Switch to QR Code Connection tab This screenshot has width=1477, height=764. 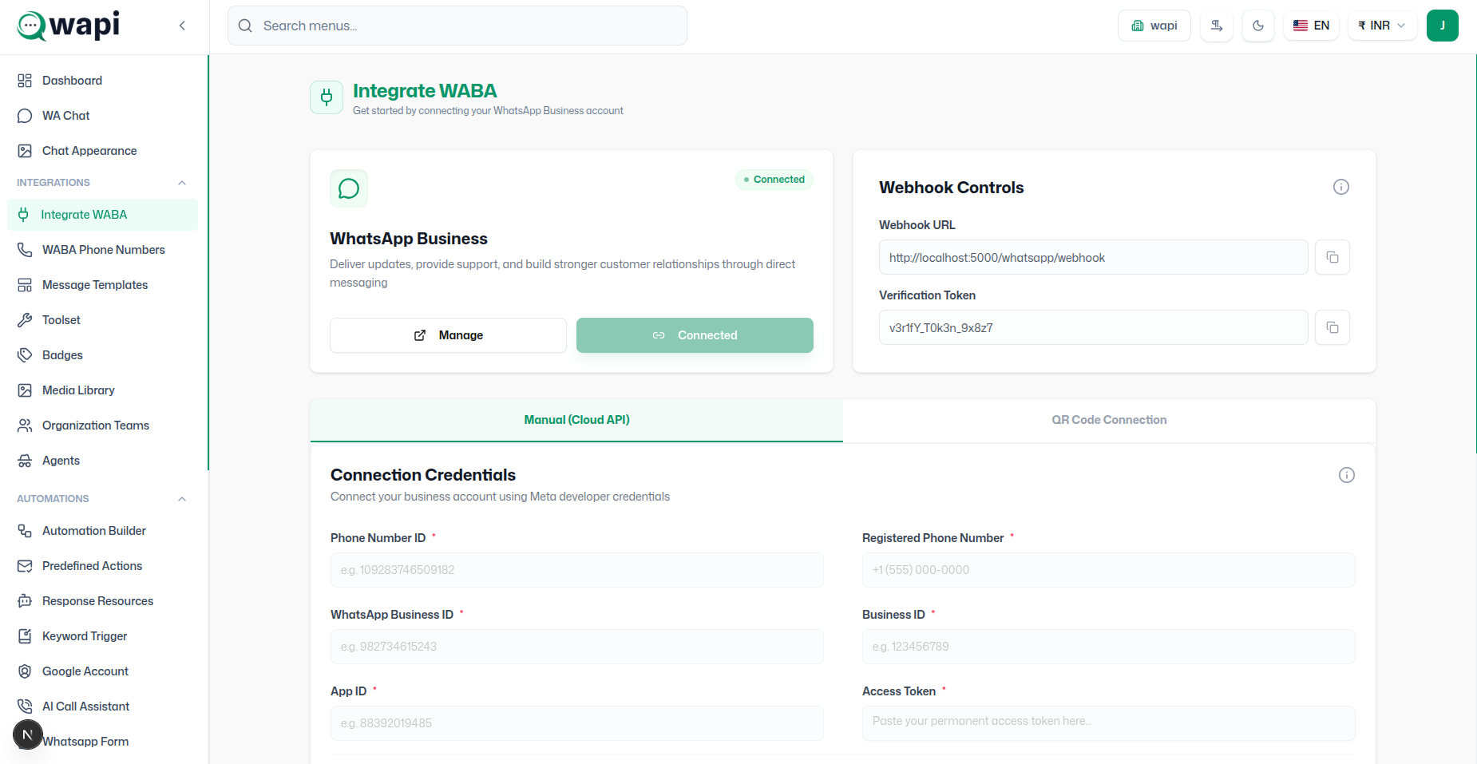(x=1109, y=420)
